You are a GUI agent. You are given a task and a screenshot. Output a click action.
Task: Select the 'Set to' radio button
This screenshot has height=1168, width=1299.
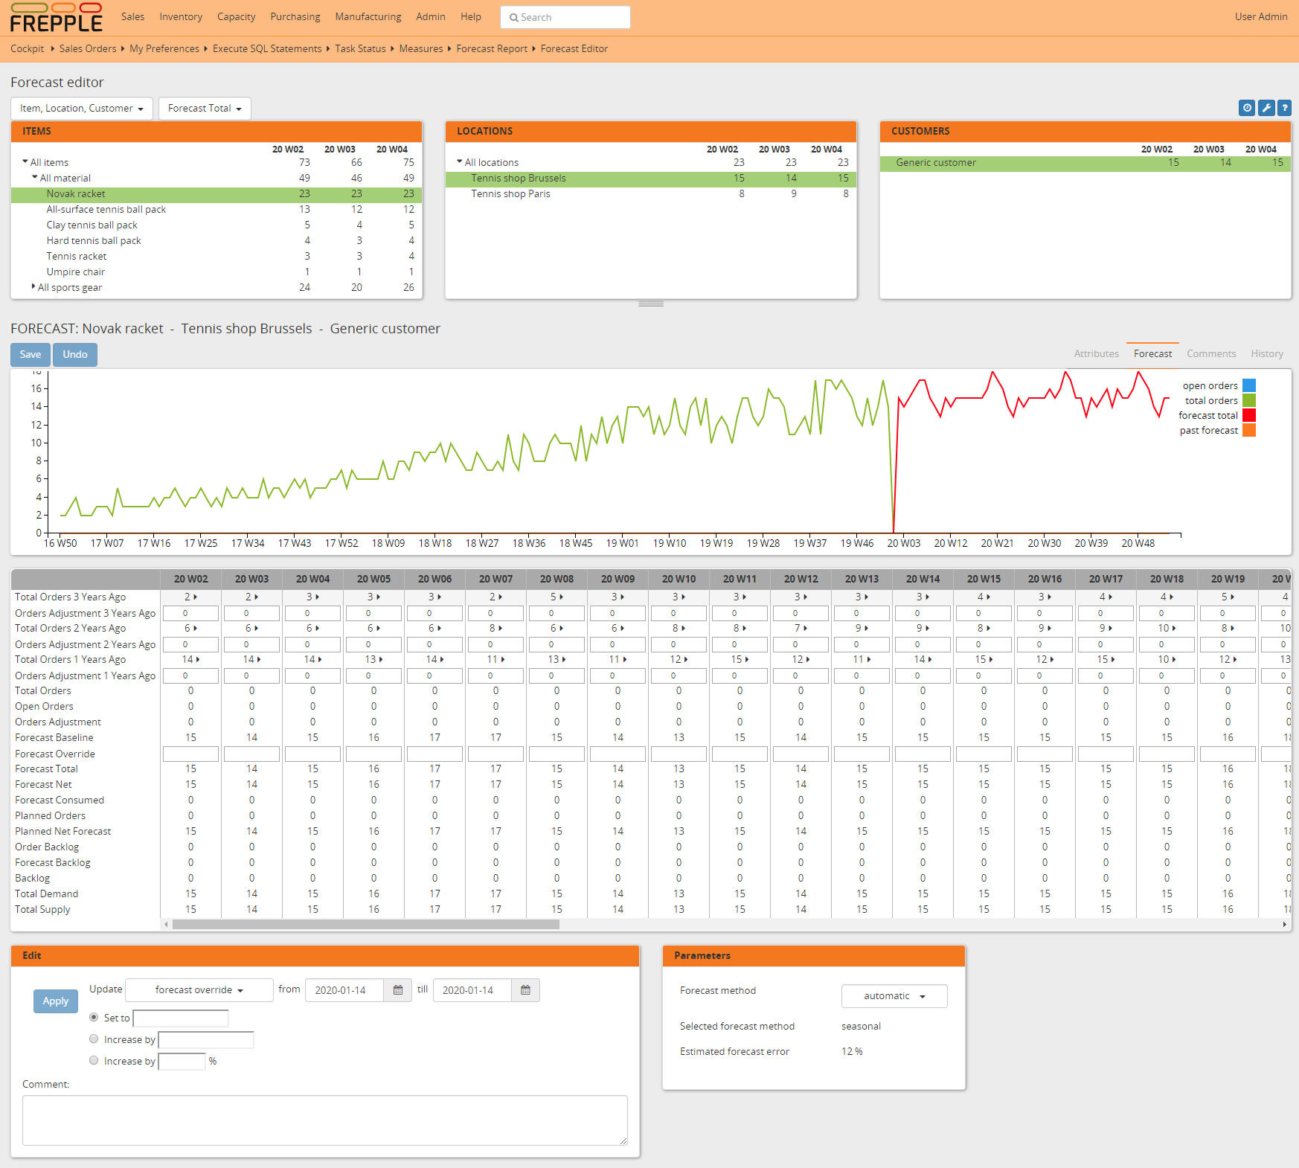point(94,1017)
